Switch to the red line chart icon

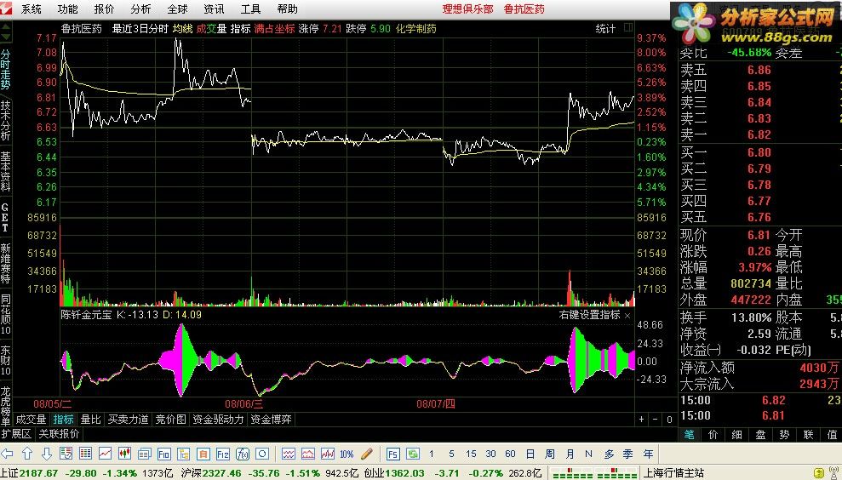105,454
